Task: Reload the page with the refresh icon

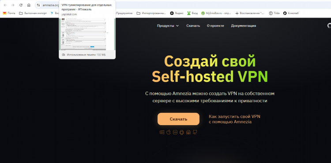Action: [21, 5]
